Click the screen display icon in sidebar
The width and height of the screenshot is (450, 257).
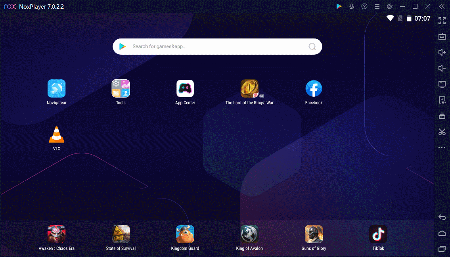(442, 84)
